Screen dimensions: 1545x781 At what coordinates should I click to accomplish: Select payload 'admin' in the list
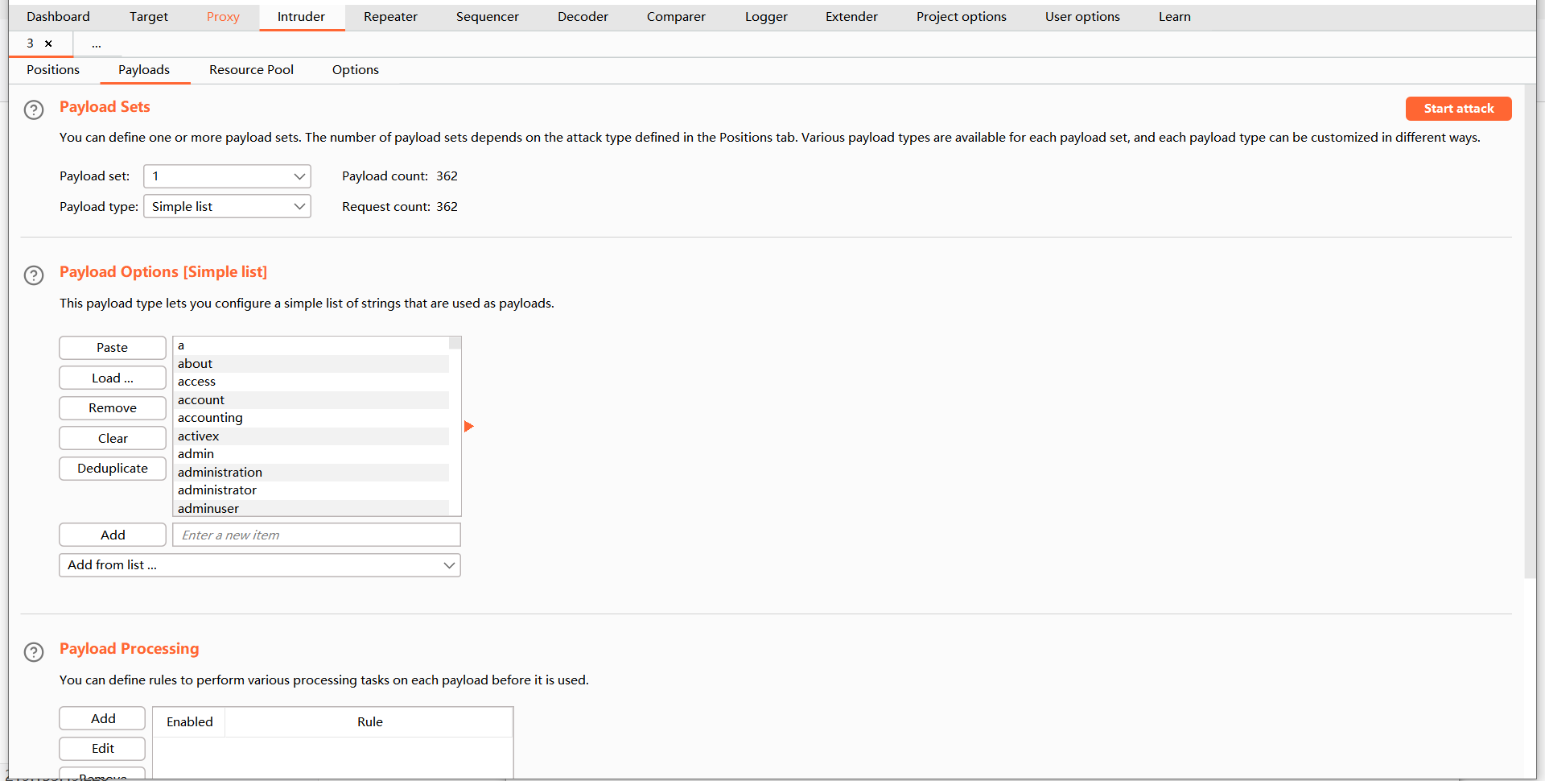coord(311,454)
